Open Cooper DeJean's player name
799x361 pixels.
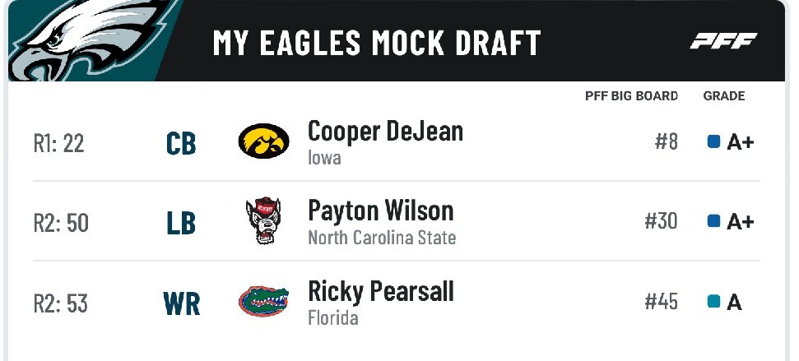tap(385, 131)
